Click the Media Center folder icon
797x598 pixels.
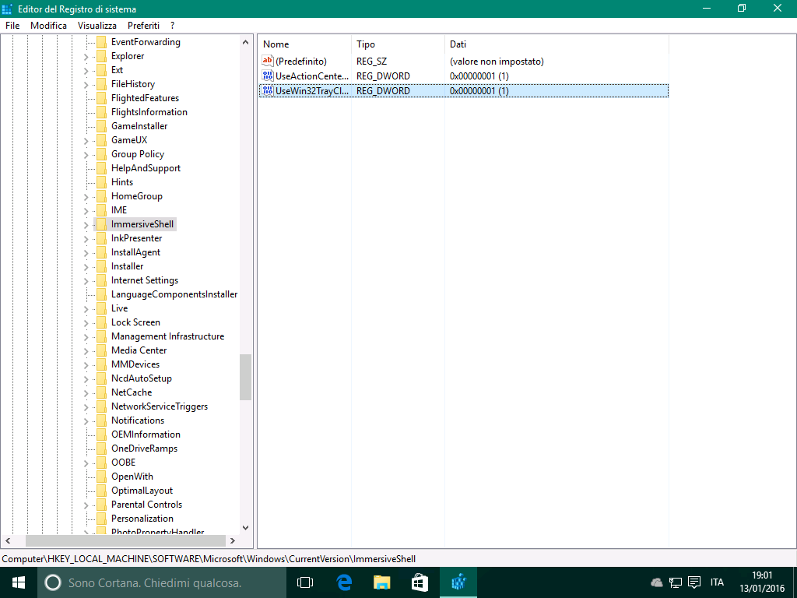point(102,350)
